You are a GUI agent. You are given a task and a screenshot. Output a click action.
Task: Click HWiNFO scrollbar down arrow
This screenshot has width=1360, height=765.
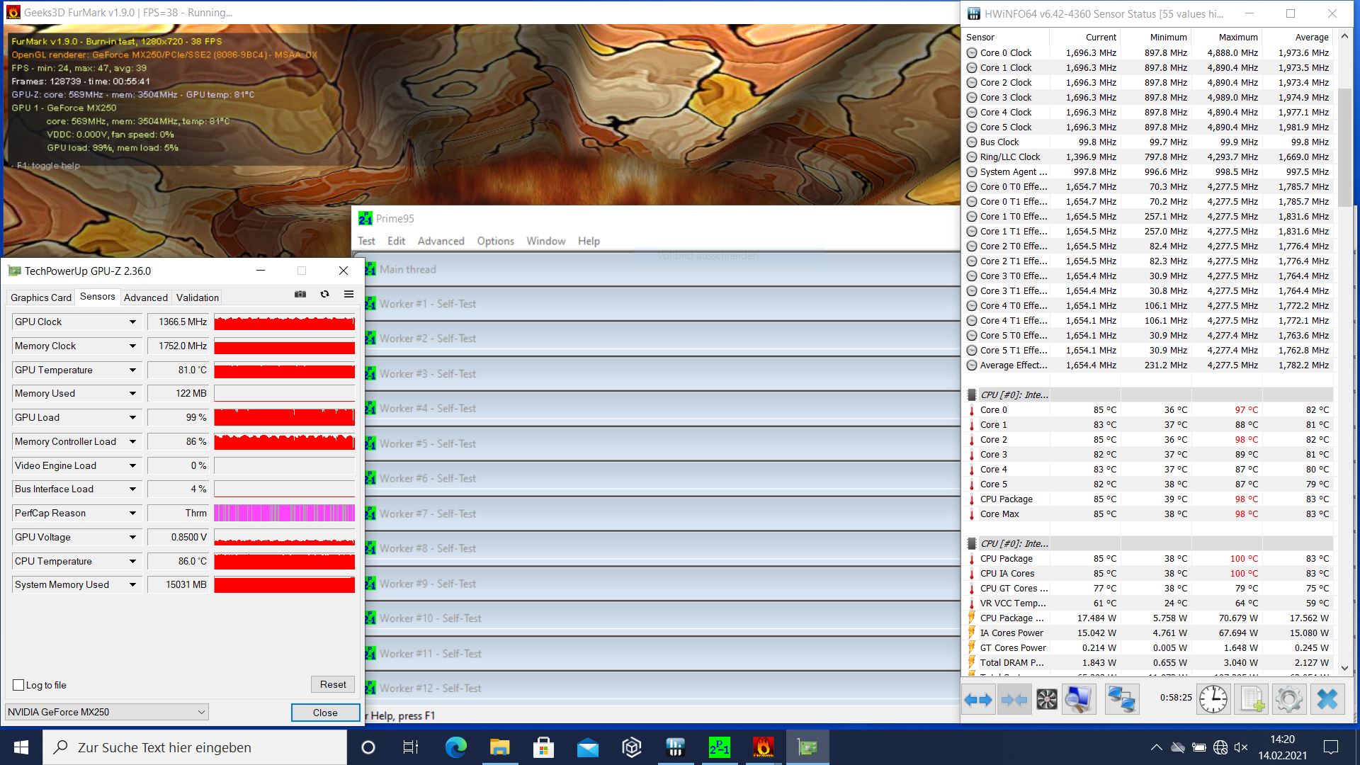[x=1344, y=667]
